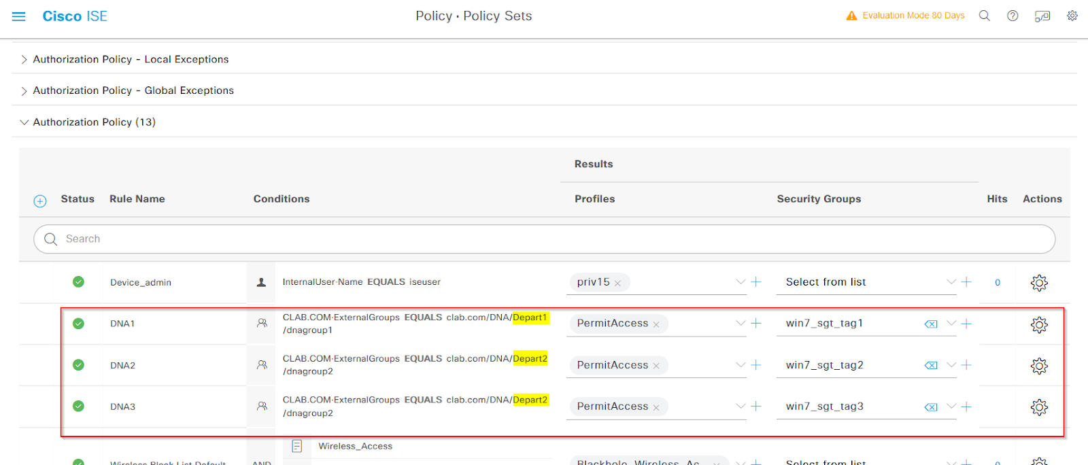Click the Cisco ISE logo
1088x465 pixels.
pyautogui.click(x=75, y=16)
